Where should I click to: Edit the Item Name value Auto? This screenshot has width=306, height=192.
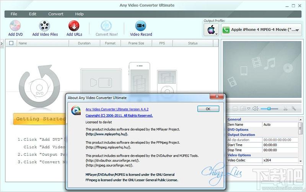pyautogui.click(x=280, y=124)
